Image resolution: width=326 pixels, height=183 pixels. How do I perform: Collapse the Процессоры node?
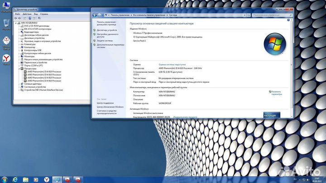tap(19, 69)
